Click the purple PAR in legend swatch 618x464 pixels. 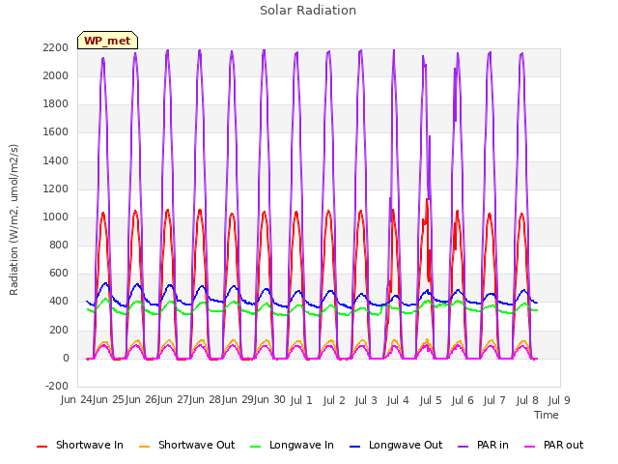point(463,447)
